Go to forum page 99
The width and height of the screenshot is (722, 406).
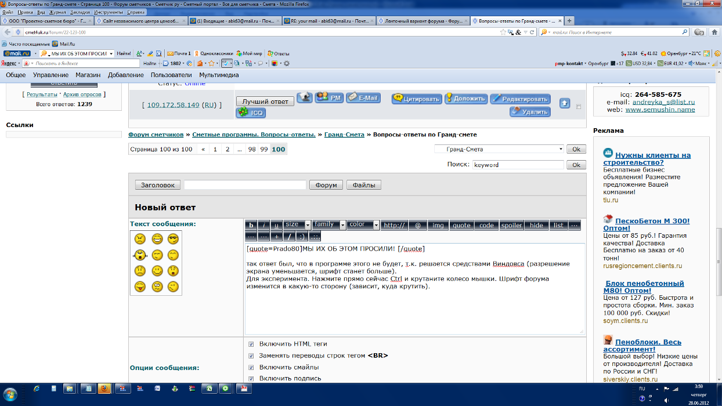tap(264, 149)
